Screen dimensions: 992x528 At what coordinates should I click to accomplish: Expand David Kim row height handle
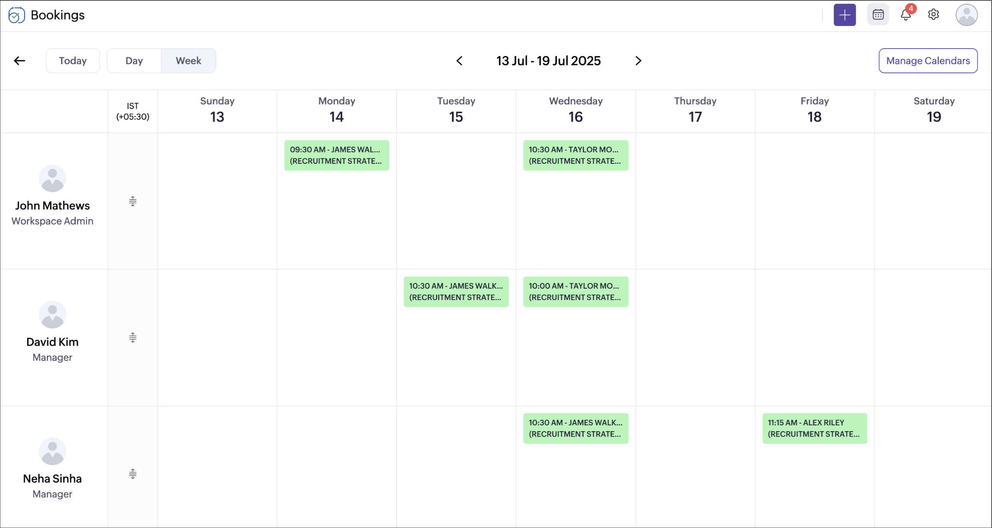133,338
